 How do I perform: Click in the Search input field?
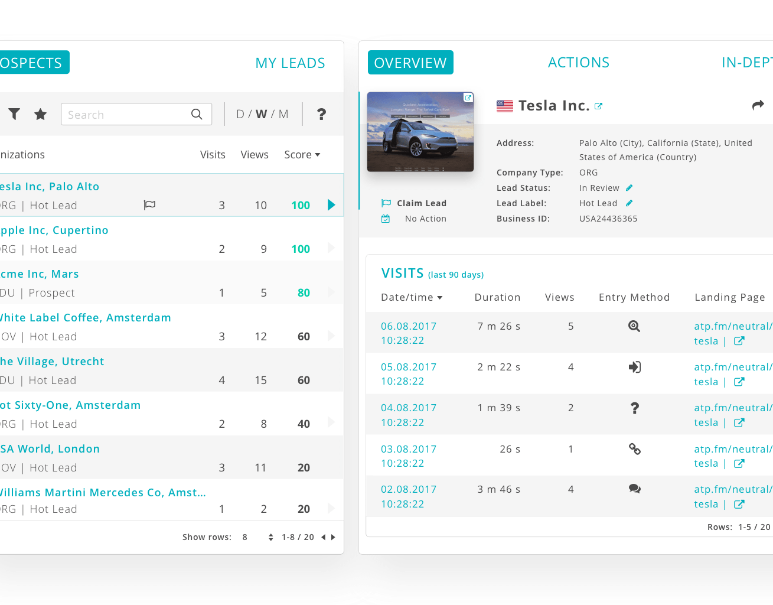[x=136, y=114]
